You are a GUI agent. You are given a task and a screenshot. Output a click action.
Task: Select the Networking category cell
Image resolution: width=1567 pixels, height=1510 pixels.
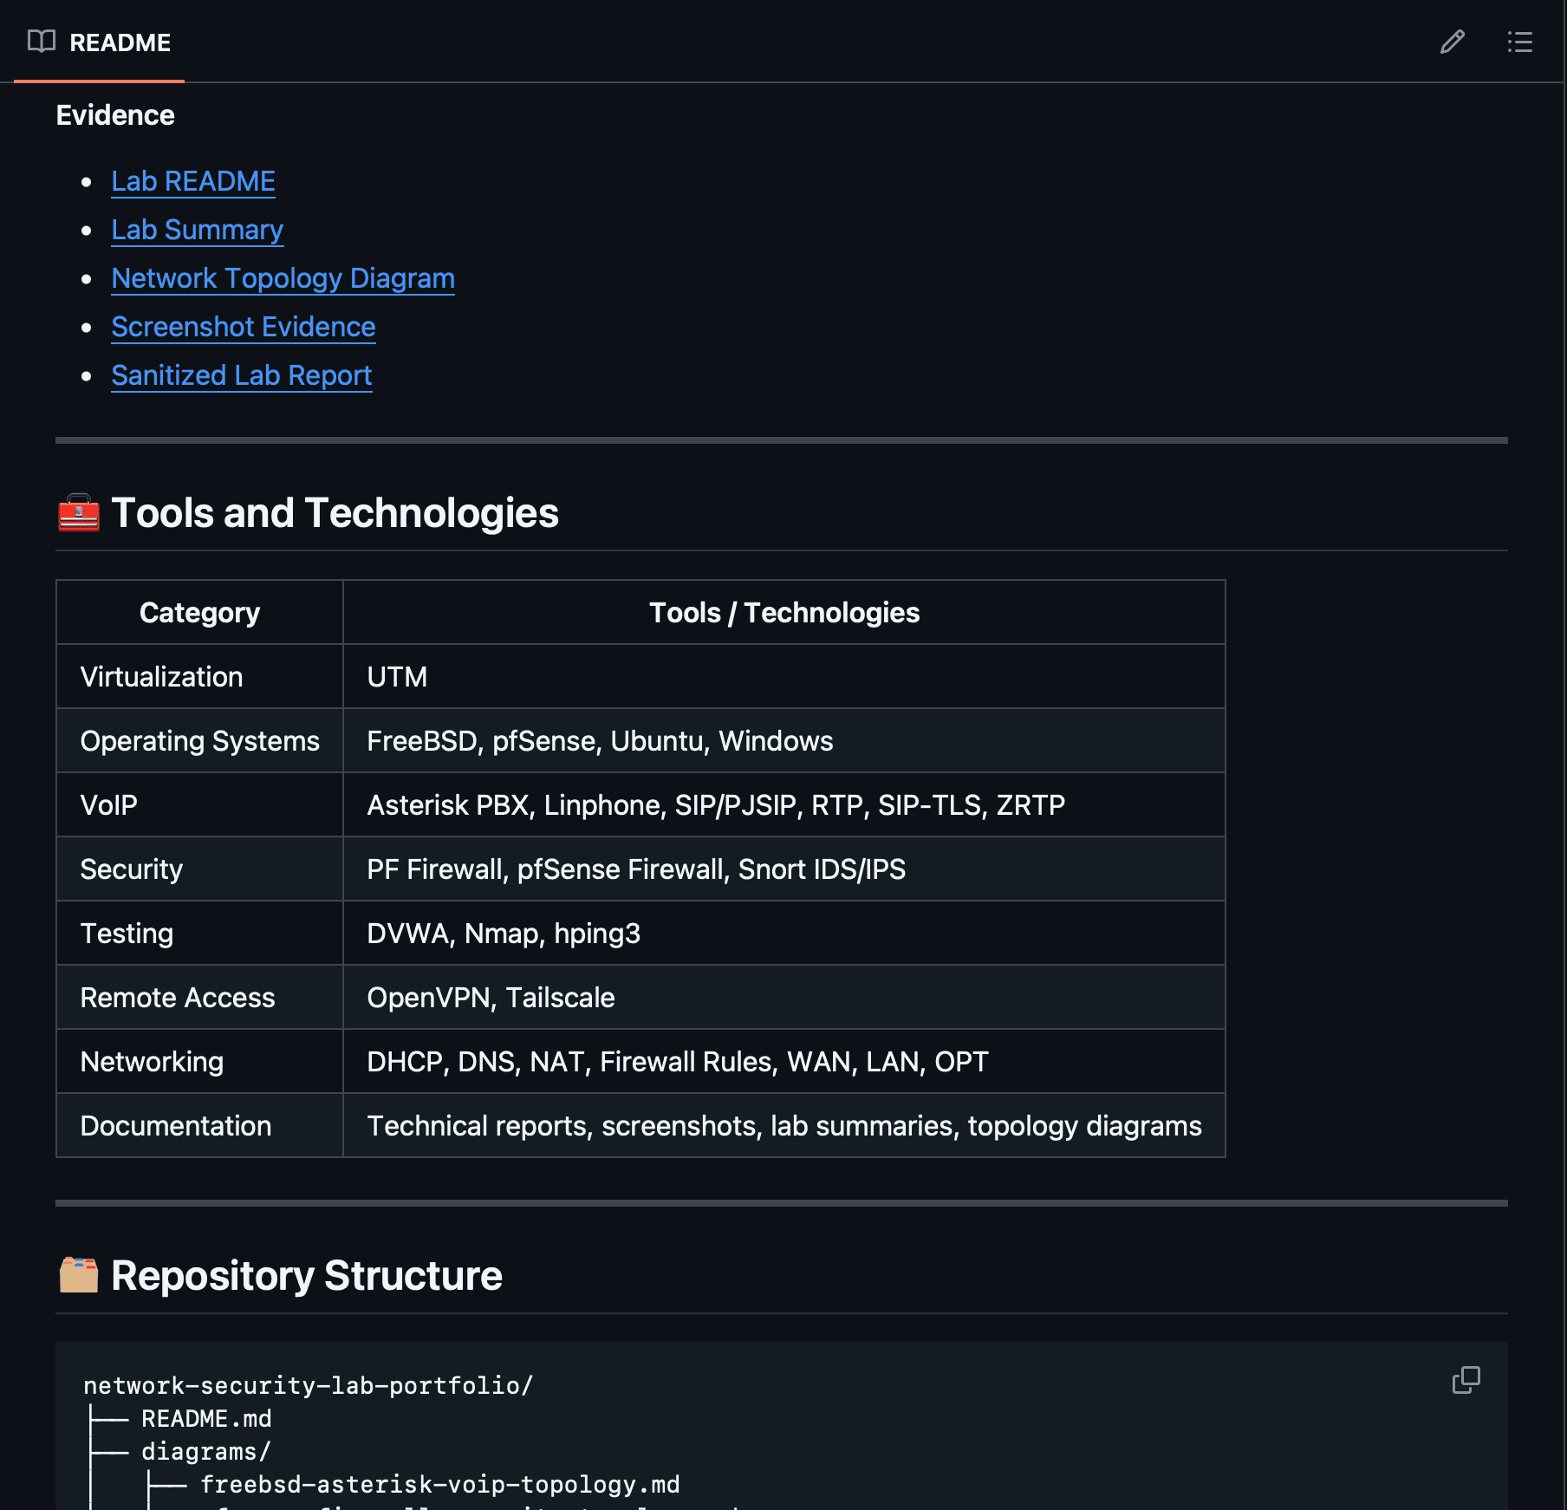(200, 1062)
